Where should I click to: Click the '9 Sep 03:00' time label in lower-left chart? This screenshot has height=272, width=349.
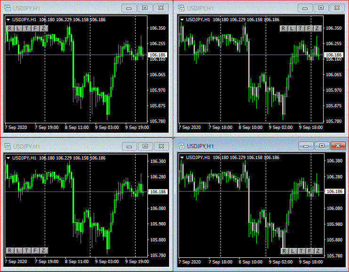point(107,262)
